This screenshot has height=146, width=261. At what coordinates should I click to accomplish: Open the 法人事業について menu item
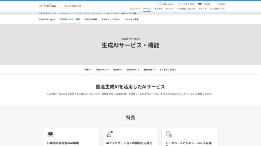pyautogui.click(x=218, y=9)
